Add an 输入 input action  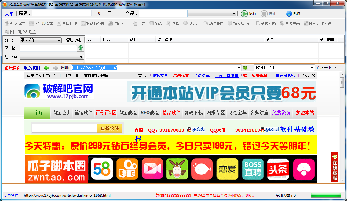(x=156, y=23)
